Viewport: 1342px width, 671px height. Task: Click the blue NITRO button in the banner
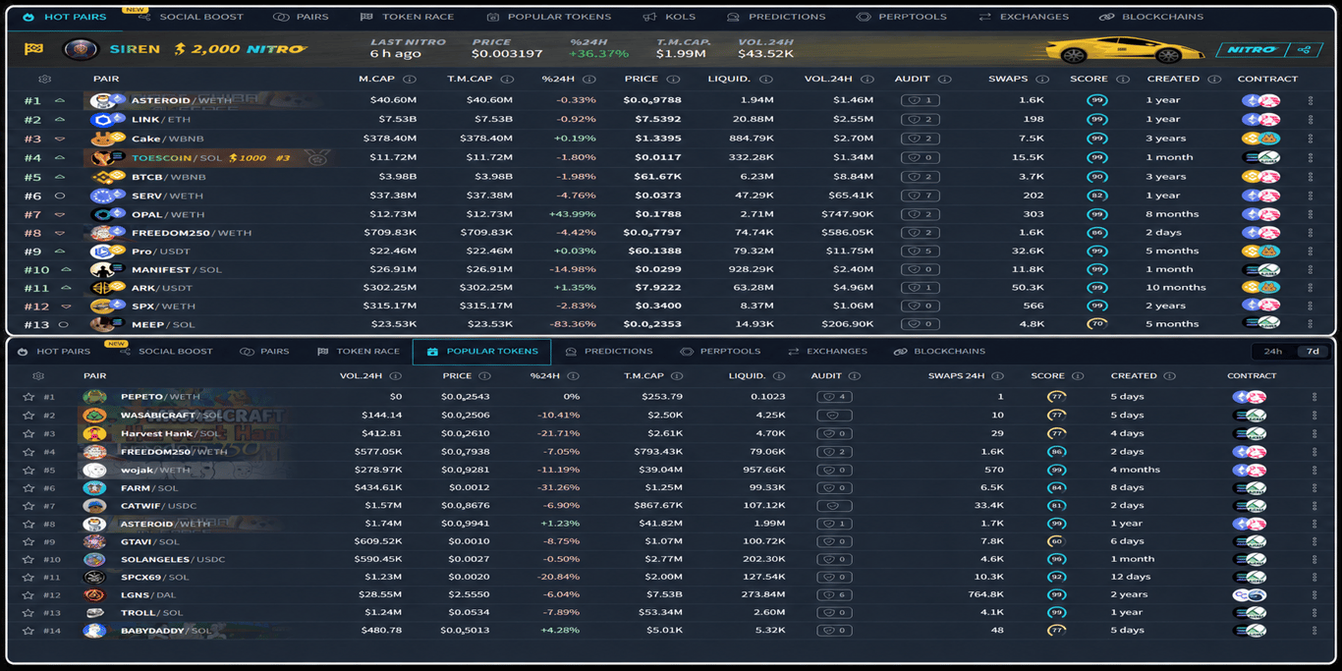[x=1253, y=49]
